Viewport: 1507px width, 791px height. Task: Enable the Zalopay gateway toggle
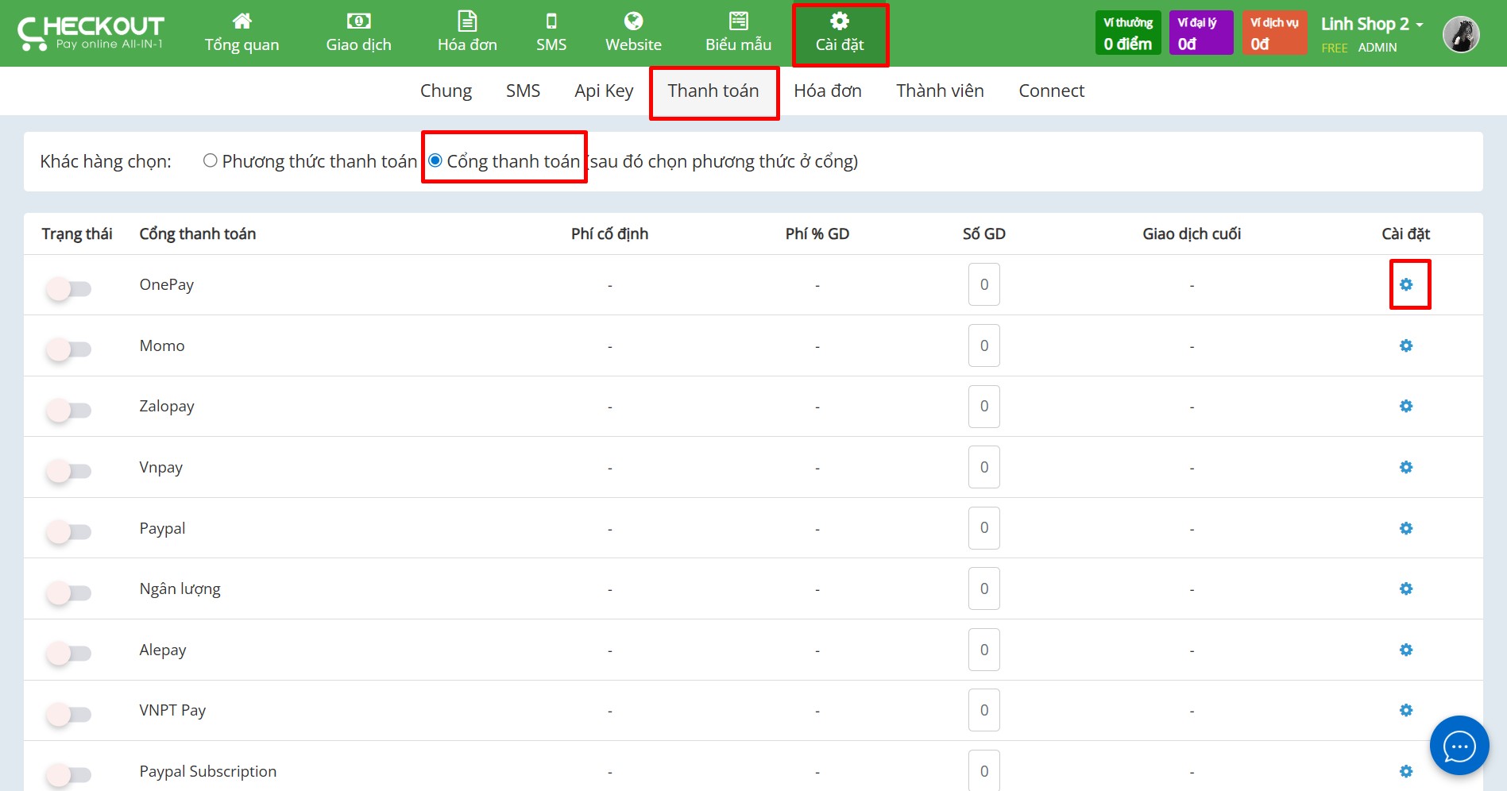tap(68, 410)
